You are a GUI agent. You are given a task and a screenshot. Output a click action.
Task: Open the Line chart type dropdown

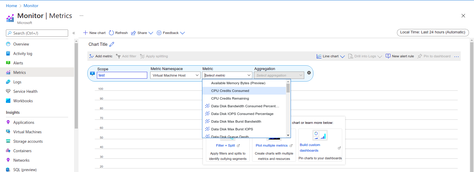coord(331,56)
